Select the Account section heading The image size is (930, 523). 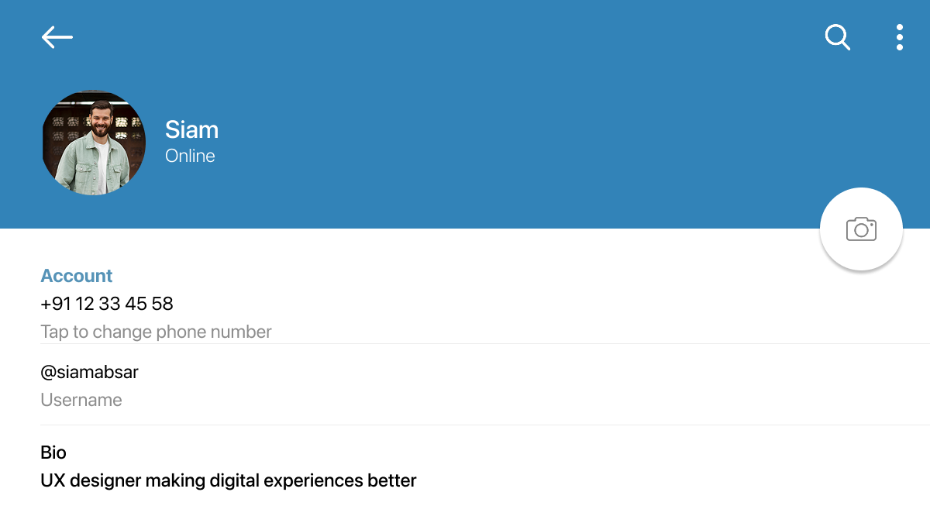(x=76, y=276)
